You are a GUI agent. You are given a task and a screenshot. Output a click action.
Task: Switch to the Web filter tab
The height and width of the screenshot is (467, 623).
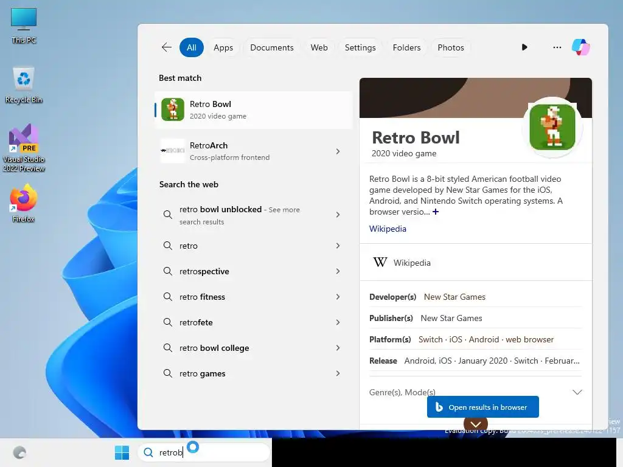point(319,47)
